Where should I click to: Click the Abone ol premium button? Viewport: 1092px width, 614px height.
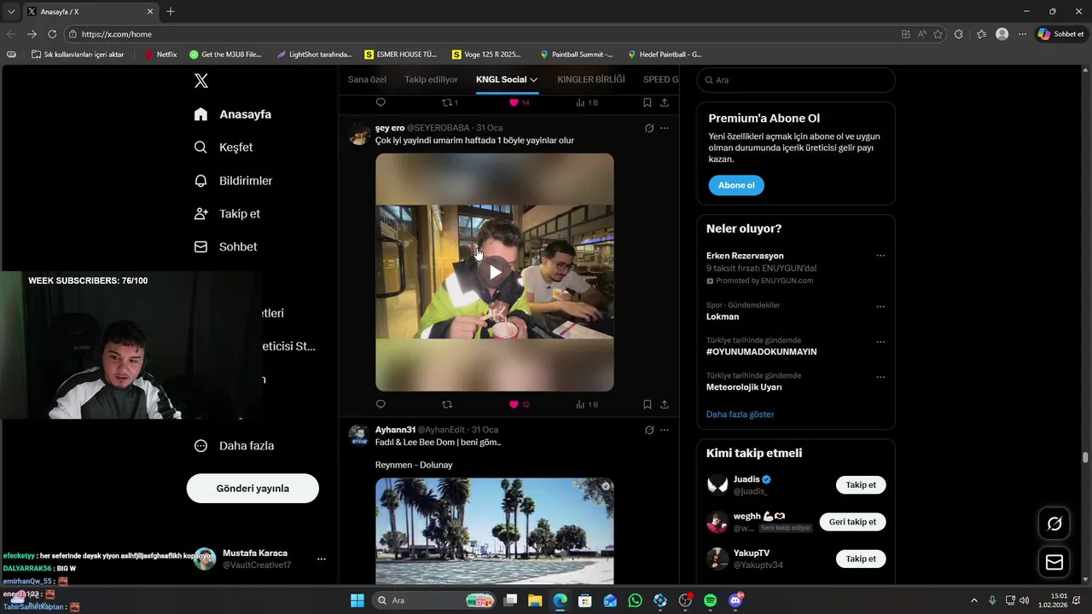point(736,185)
